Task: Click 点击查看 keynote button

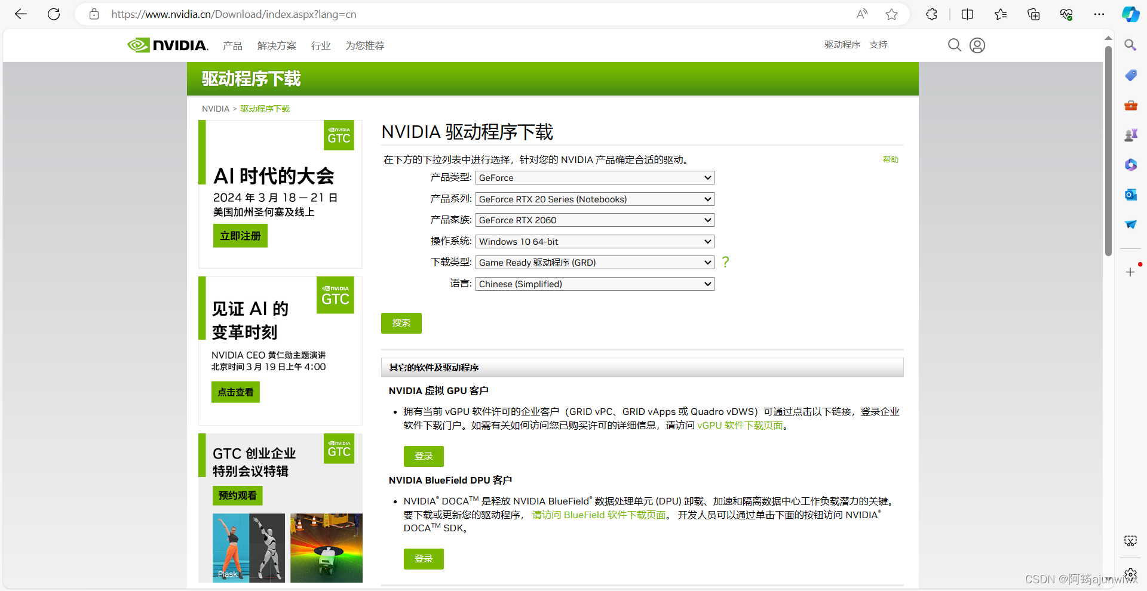Action: coord(235,392)
